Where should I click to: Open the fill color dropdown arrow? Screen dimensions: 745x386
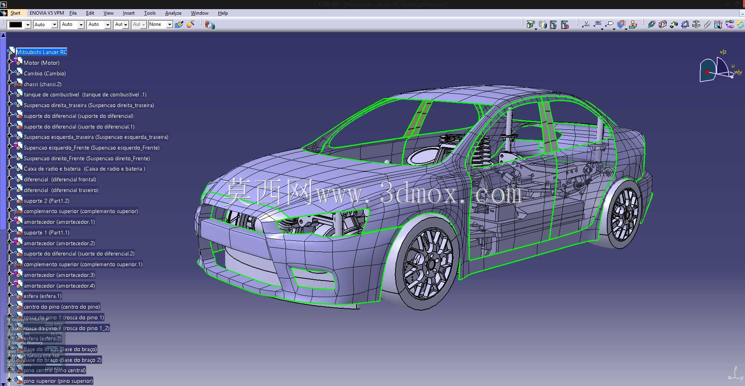(x=28, y=25)
